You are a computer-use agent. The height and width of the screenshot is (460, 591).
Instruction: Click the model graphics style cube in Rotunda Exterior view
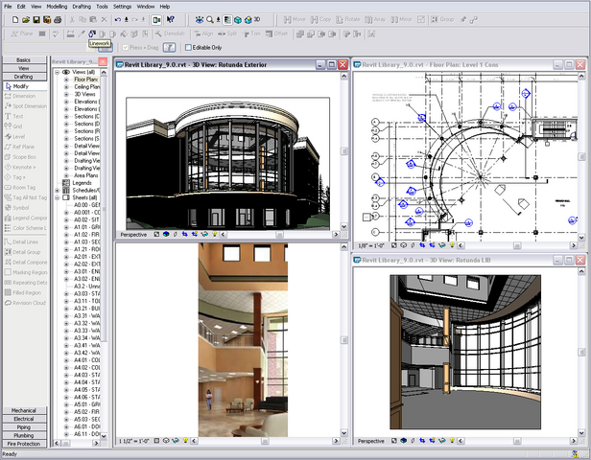pyautogui.click(x=166, y=234)
